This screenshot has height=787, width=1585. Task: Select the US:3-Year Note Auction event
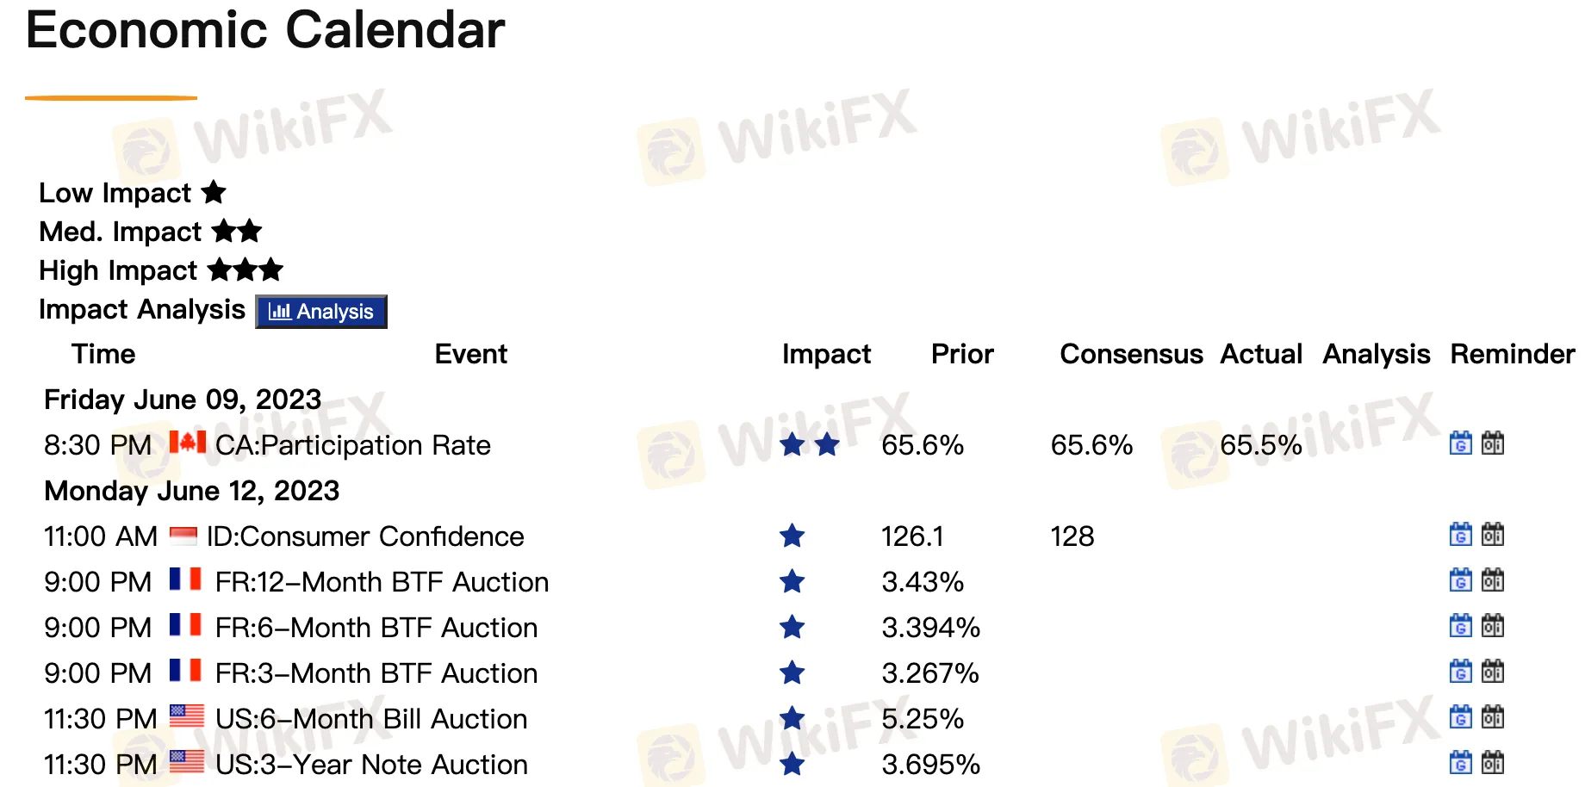click(x=371, y=765)
